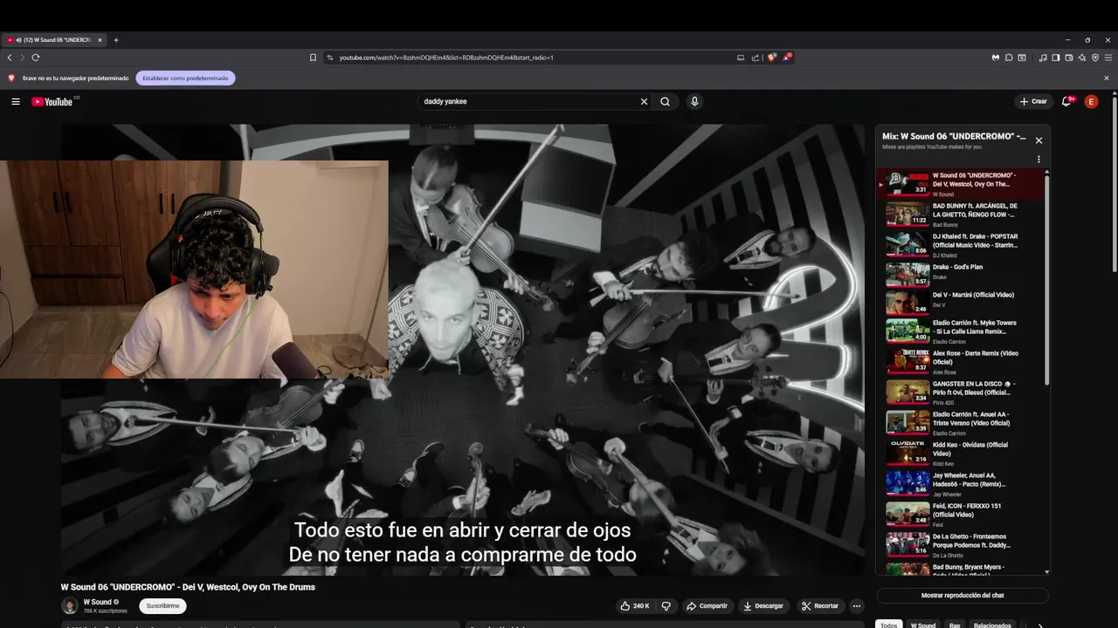Click the magnifier search button
This screenshot has height=628, width=1118.
pyautogui.click(x=665, y=101)
